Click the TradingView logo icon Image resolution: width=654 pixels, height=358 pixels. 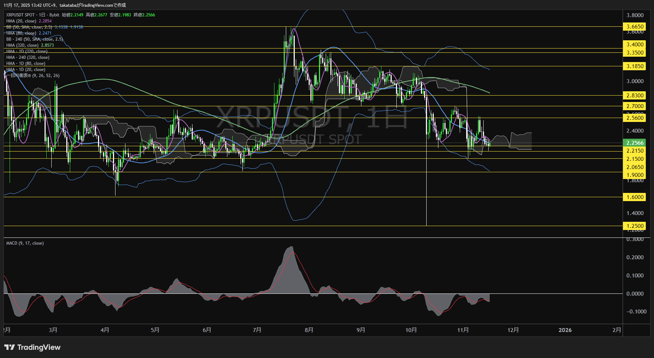click(x=10, y=347)
